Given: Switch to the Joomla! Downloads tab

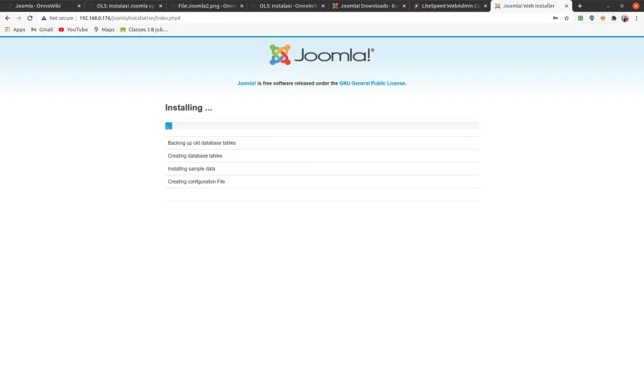Looking at the screenshot, I should click(369, 6).
